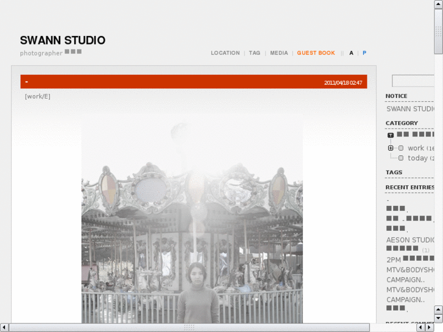The image size is (443, 332).
Task: Click the horizontal scrollbar left arrow
Action: pos(4,328)
